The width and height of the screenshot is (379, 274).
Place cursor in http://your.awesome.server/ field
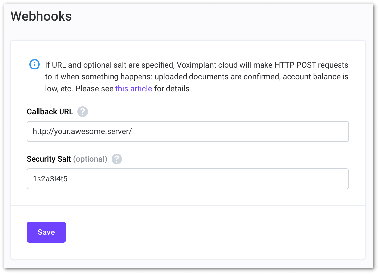[x=188, y=131]
